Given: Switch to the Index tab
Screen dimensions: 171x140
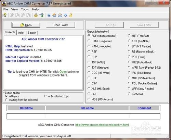Looking at the screenshot, I should tap(21, 33).
